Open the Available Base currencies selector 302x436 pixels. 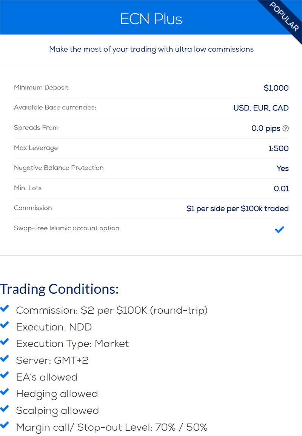(x=260, y=108)
